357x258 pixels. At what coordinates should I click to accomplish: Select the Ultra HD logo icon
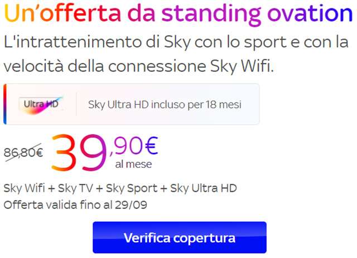click(41, 105)
